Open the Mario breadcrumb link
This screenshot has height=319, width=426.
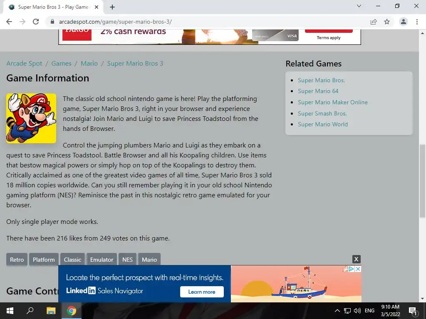(89, 64)
